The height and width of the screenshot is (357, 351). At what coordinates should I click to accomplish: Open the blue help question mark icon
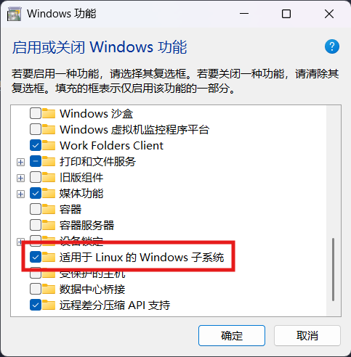point(332,46)
